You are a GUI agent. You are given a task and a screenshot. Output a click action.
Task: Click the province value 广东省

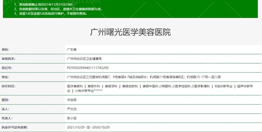point(72,50)
